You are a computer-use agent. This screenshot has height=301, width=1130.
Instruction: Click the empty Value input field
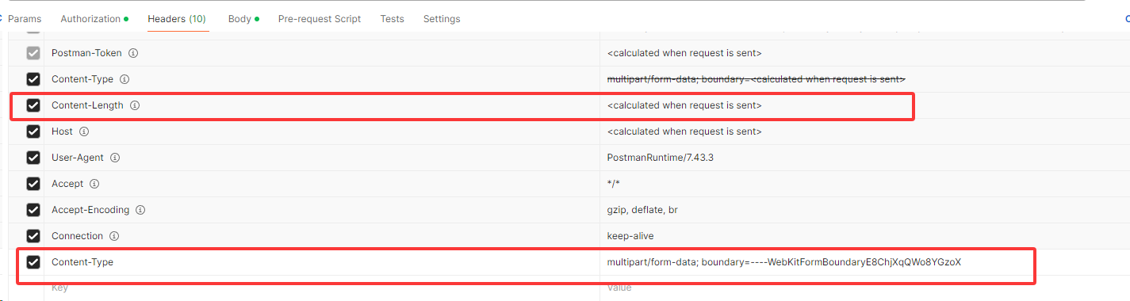(x=864, y=288)
